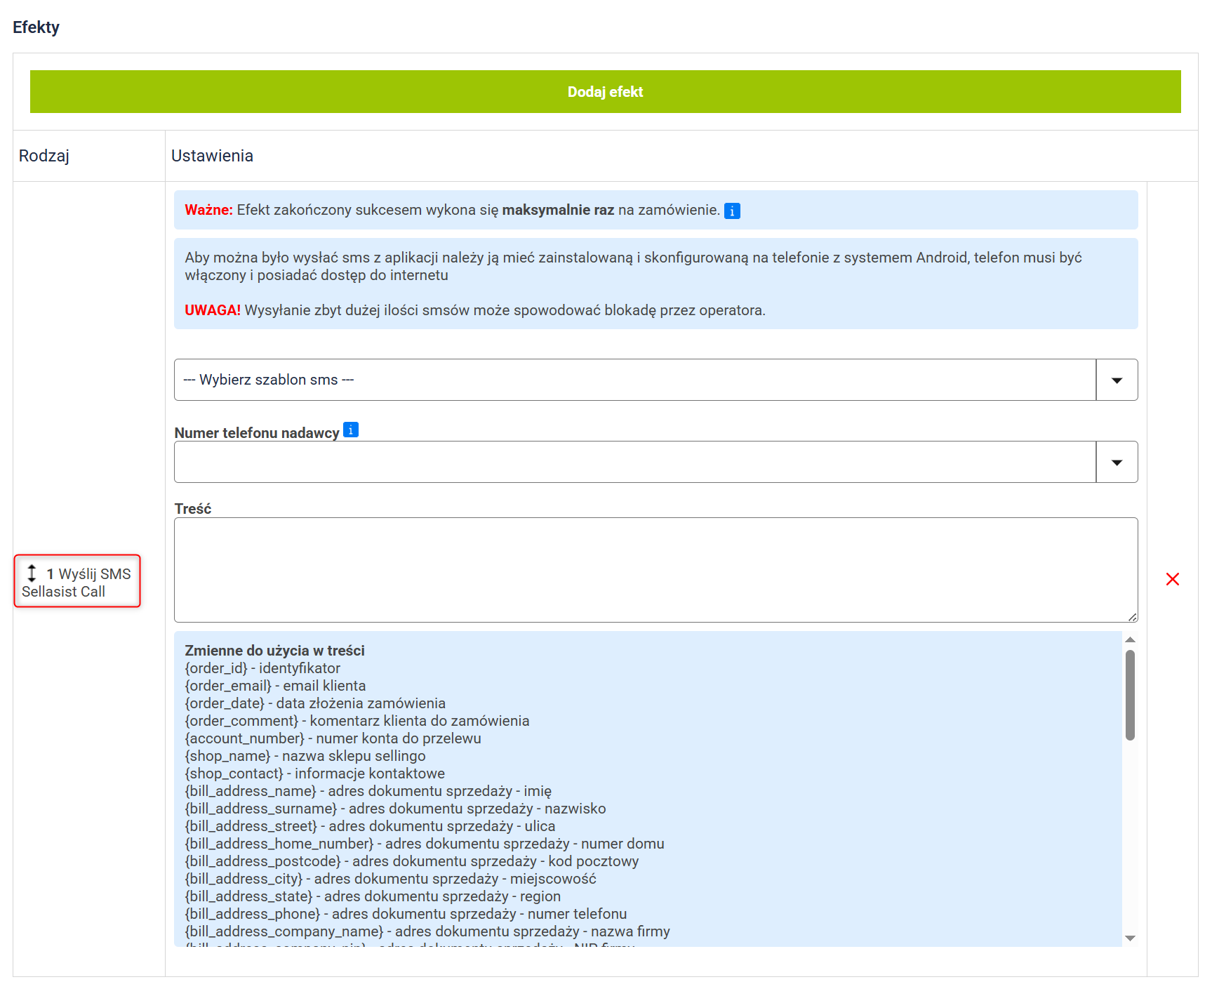Select the Wyślij SMS Sellasist Call effect
The height and width of the screenshot is (989, 1212).
[77, 582]
